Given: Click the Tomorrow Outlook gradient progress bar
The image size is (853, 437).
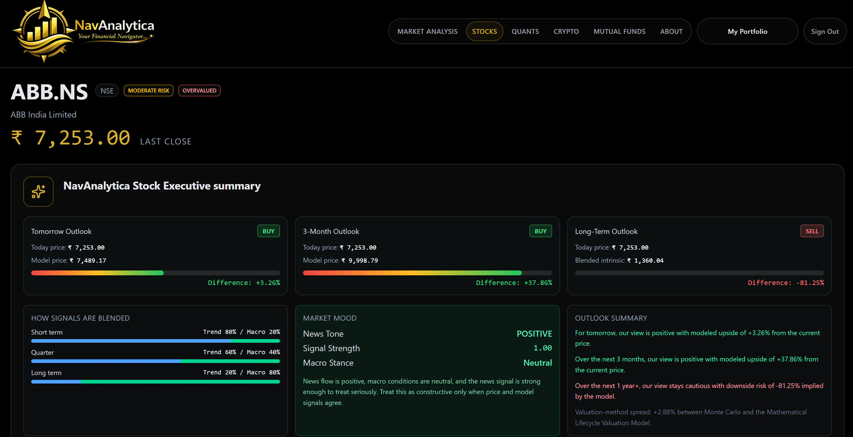Looking at the screenshot, I should (x=155, y=273).
